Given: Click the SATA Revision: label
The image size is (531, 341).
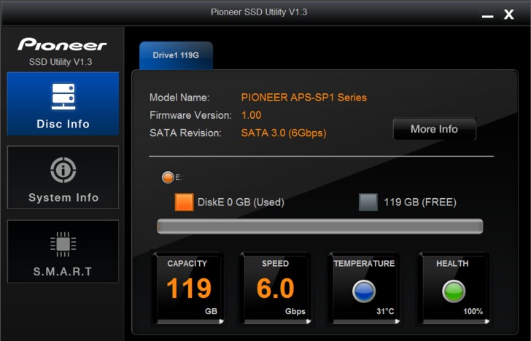Looking at the screenshot, I should pos(185,133).
